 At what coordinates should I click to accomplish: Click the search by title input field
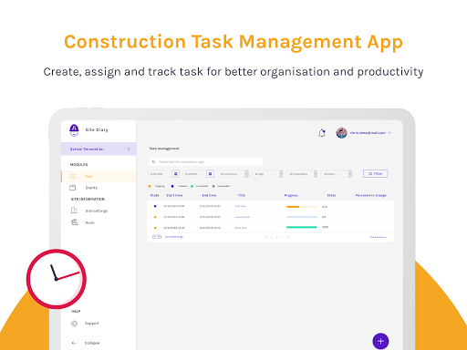206,161
